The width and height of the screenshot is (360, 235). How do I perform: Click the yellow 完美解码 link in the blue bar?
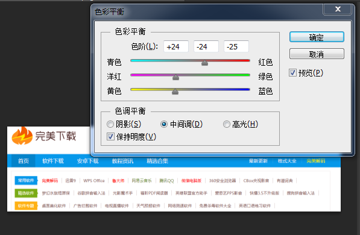[316, 161]
